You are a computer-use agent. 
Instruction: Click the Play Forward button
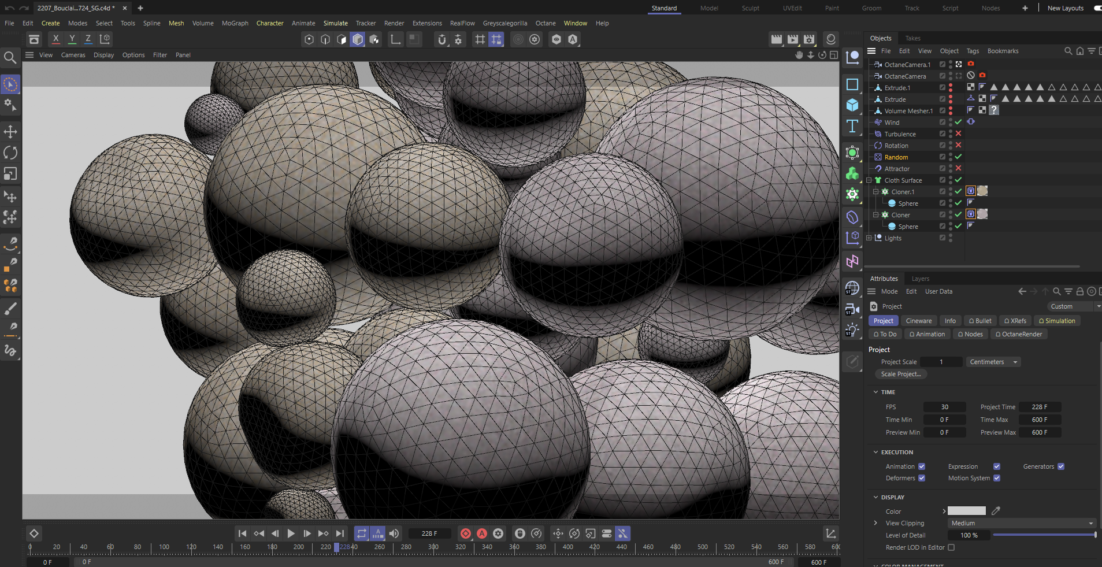pos(291,533)
